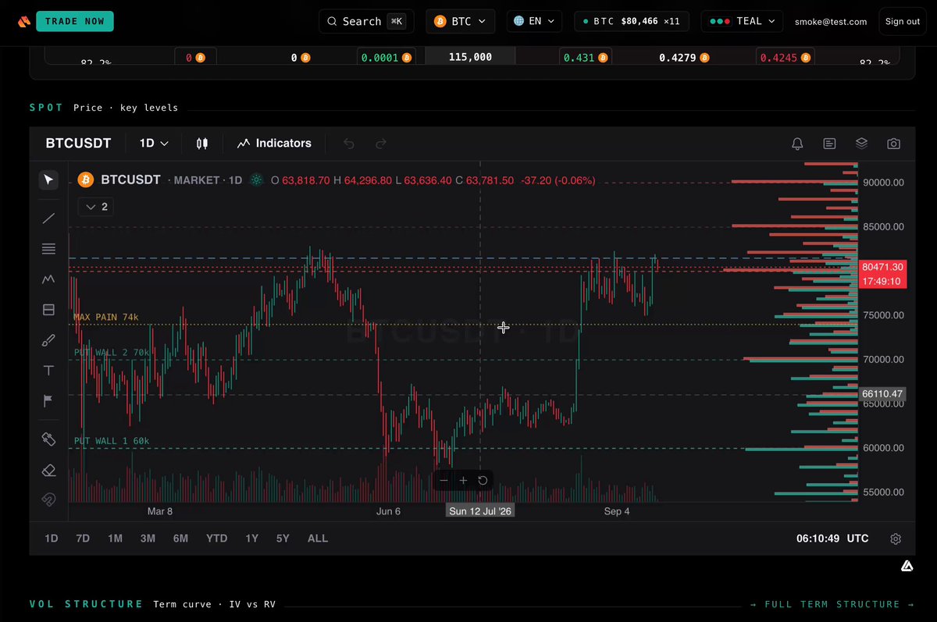Open the alerts bell
937x622 pixels.
[x=797, y=144]
